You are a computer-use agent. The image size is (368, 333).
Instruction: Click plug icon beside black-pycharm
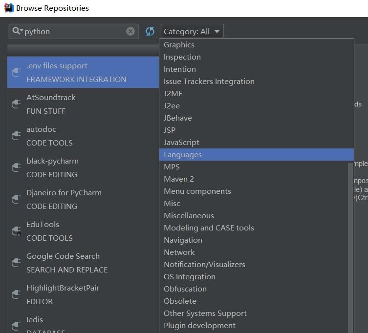click(x=16, y=167)
